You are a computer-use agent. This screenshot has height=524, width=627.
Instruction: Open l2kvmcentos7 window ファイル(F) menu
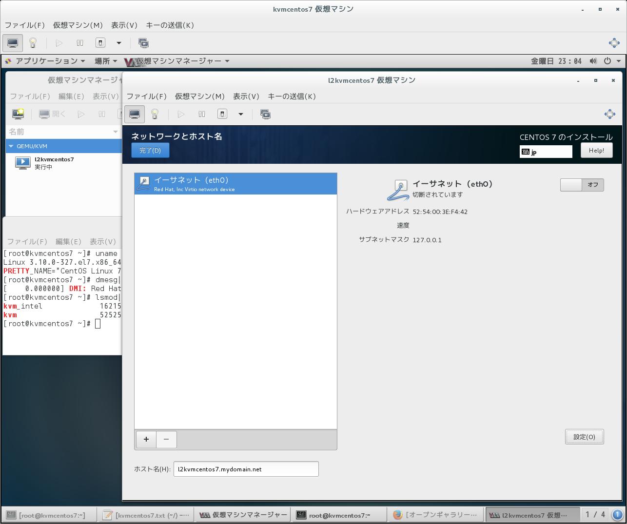[146, 96]
